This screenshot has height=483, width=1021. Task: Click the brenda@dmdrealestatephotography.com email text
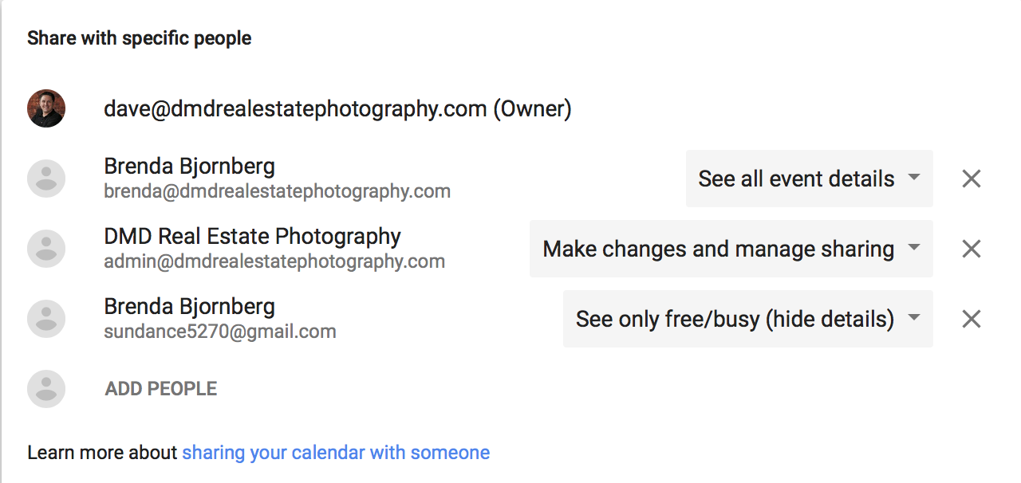277,192
